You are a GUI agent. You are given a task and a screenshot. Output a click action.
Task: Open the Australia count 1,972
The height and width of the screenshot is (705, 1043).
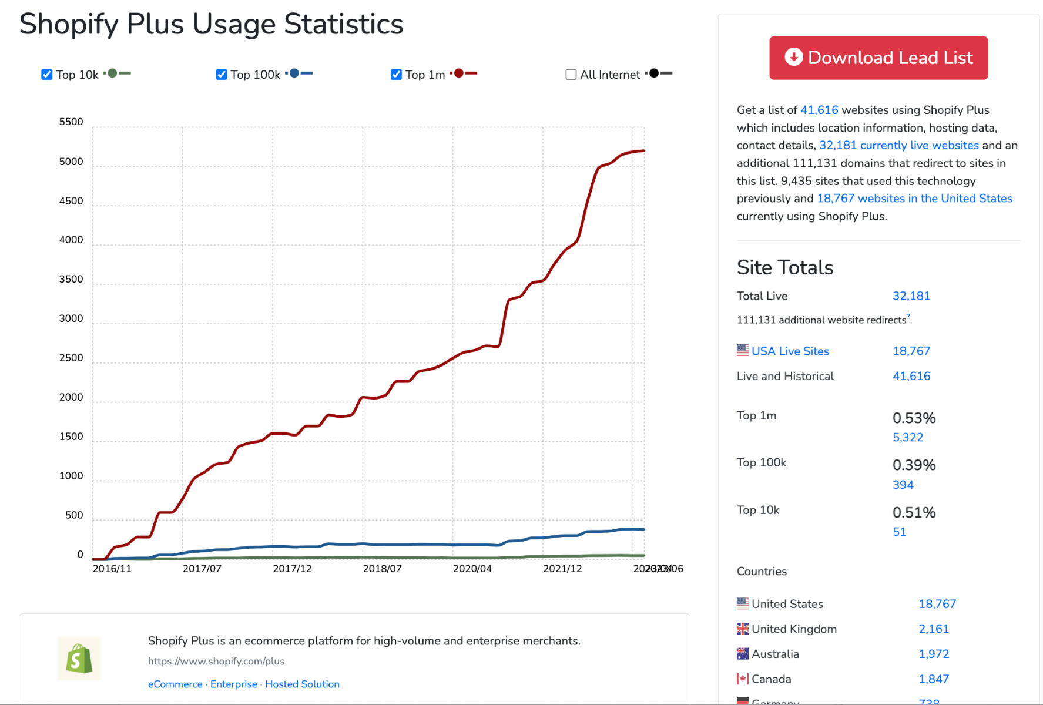pos(934,654)
